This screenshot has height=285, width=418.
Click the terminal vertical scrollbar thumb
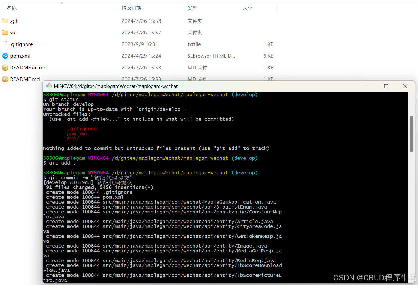coord(411,133)
